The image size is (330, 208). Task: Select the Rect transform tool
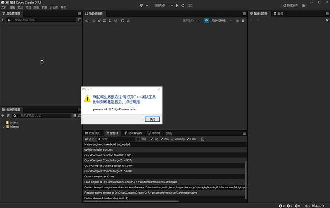pyautogui.click(x=110, y=21)
